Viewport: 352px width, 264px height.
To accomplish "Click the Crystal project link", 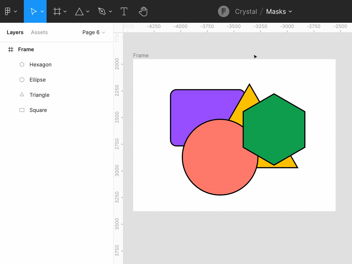I will (246, 11).
